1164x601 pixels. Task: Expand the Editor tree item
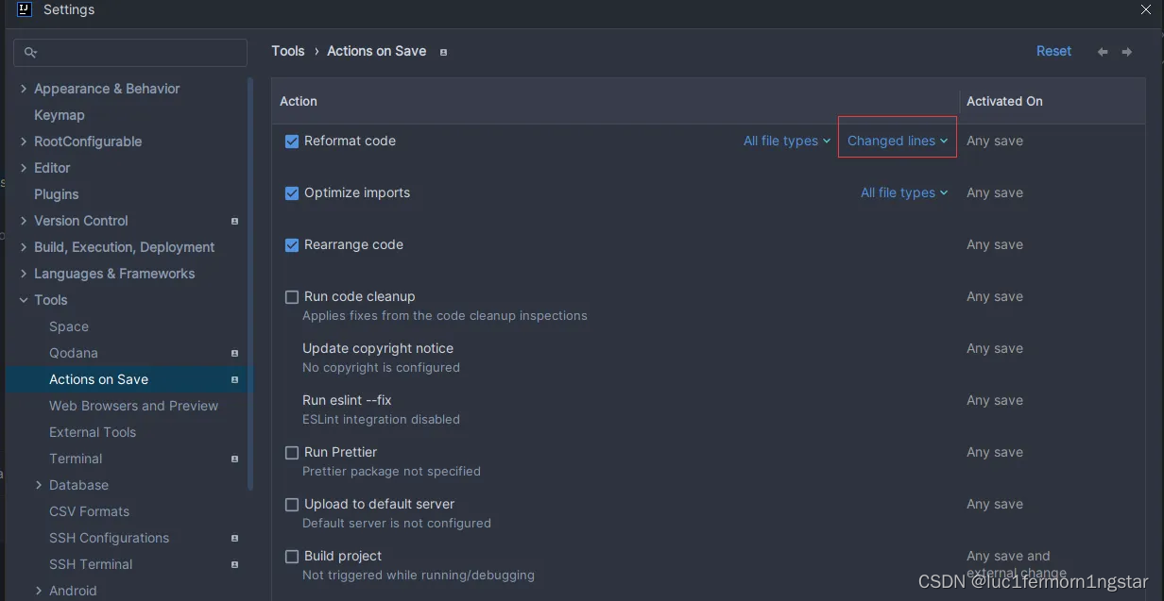23,168
